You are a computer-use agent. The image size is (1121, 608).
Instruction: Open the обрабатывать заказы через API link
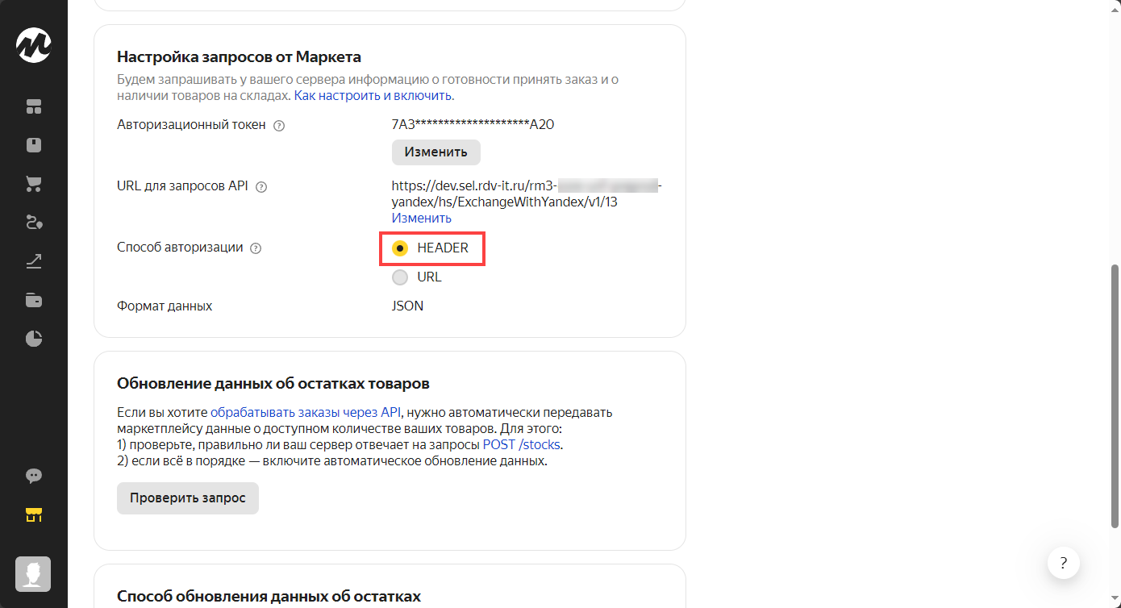click(306, 412)
